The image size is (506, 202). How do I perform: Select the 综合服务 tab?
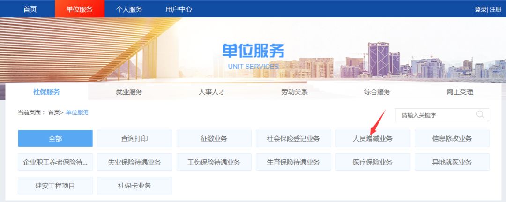[x=377, y=92]
